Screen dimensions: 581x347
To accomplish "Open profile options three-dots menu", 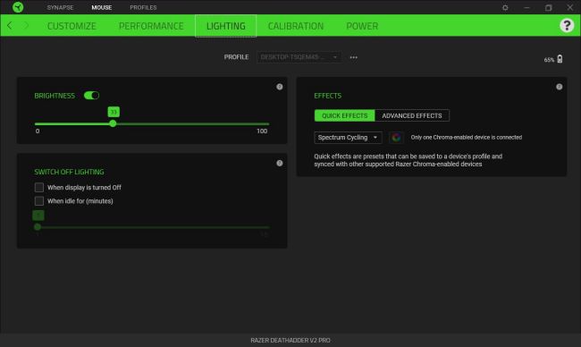I will pyautogui.click(x=353, y=57).
